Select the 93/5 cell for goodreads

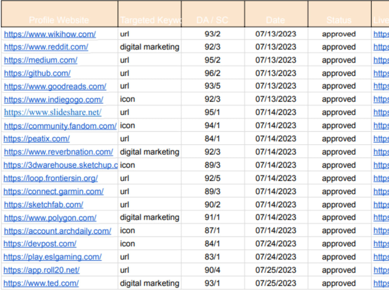click(x=212, y=86)
